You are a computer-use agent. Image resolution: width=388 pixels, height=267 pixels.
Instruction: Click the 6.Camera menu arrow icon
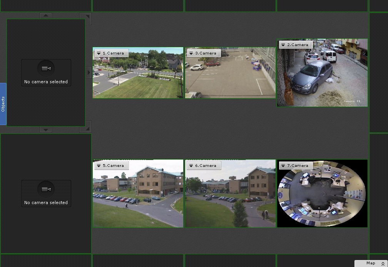(x=191, y=166)
